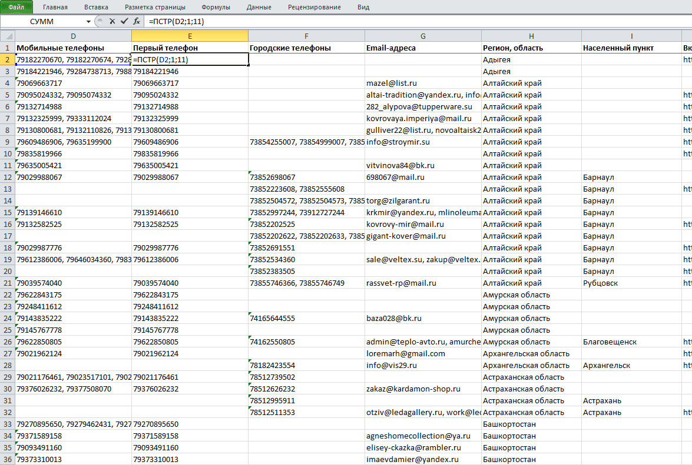Click the Select All corner triangle
692x465 pixels.
click(x=8, y=36)
